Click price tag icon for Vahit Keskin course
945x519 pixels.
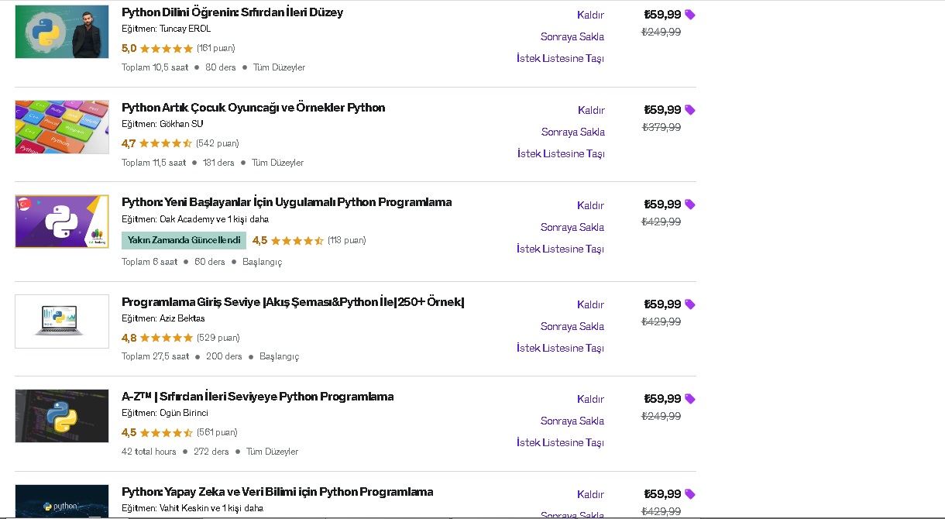coord(690,494)
